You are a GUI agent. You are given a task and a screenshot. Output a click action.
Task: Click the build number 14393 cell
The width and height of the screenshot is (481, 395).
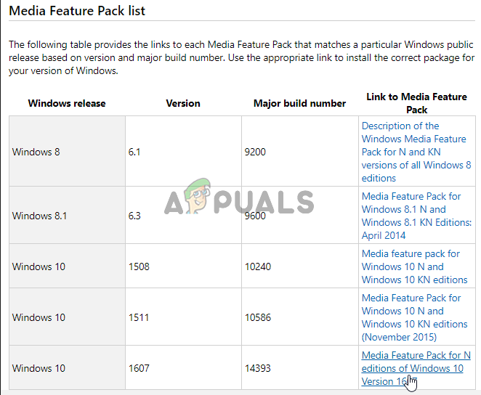tap(261, 368)
